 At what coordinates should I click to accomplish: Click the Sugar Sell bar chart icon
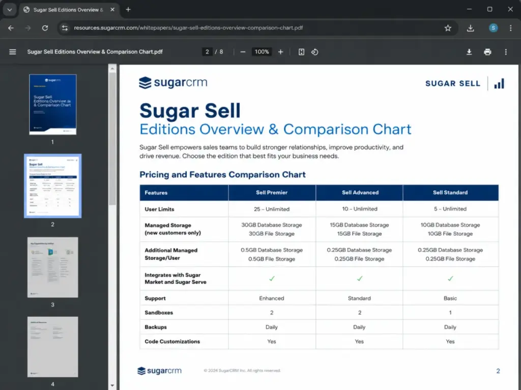click(x=499, y=84)
